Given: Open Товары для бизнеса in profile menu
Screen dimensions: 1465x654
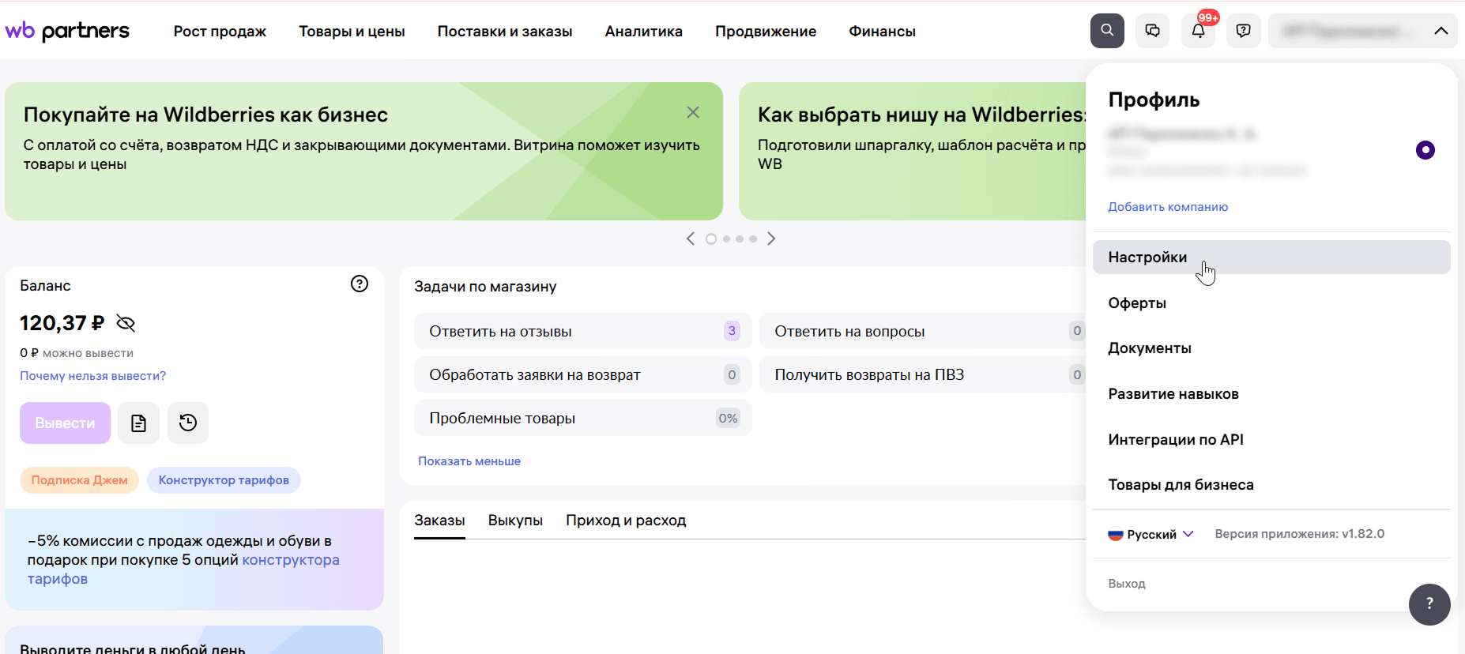Looking at the screenshot, I should 1271,485.
